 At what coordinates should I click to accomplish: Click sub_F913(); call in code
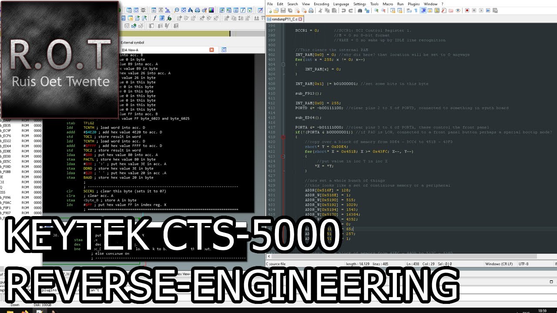pyautogui.click(x=309, y=93)
